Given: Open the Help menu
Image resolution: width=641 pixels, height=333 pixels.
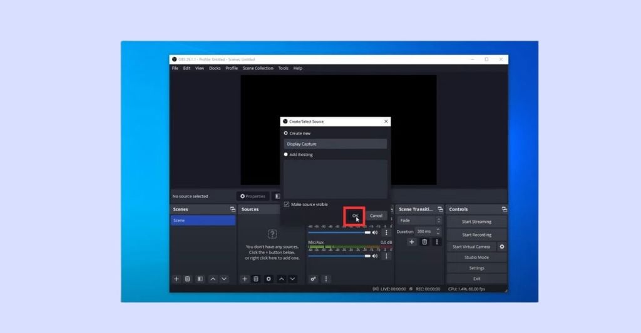Looking at the screenshot, I should tap(297, 68).
